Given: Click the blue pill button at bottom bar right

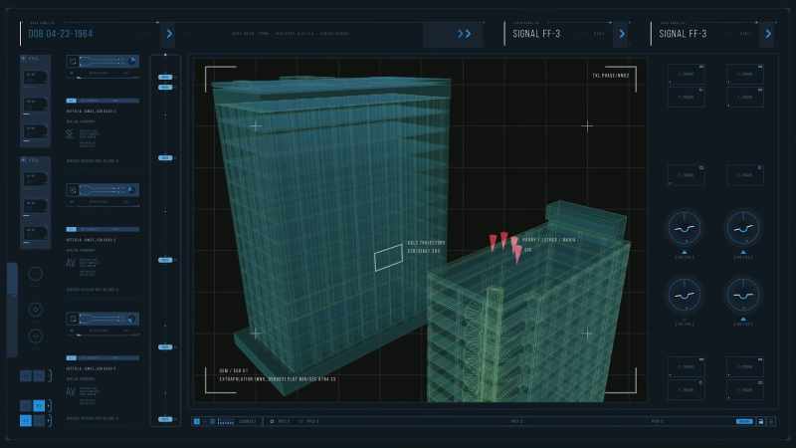Looking at the screenshot, I should pos(744,421).
